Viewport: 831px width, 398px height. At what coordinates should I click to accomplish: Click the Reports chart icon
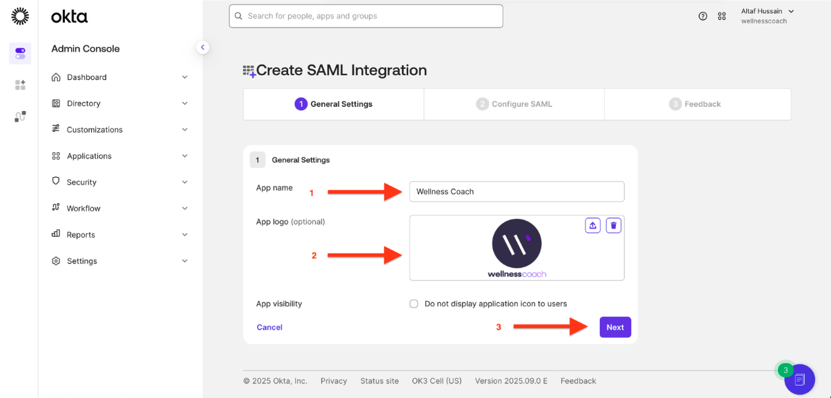point(56,234)
